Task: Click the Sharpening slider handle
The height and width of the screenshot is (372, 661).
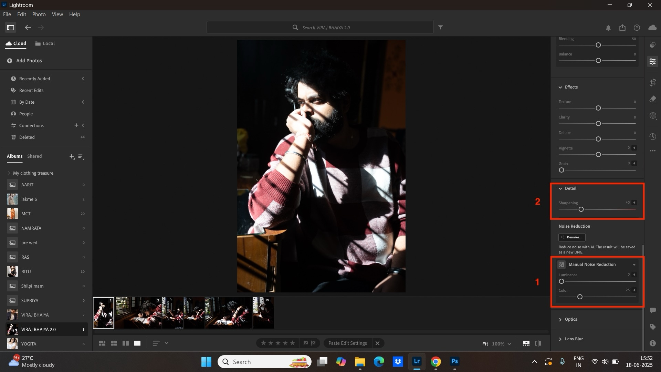Action: pyautogui.click(x=581, y=209)
